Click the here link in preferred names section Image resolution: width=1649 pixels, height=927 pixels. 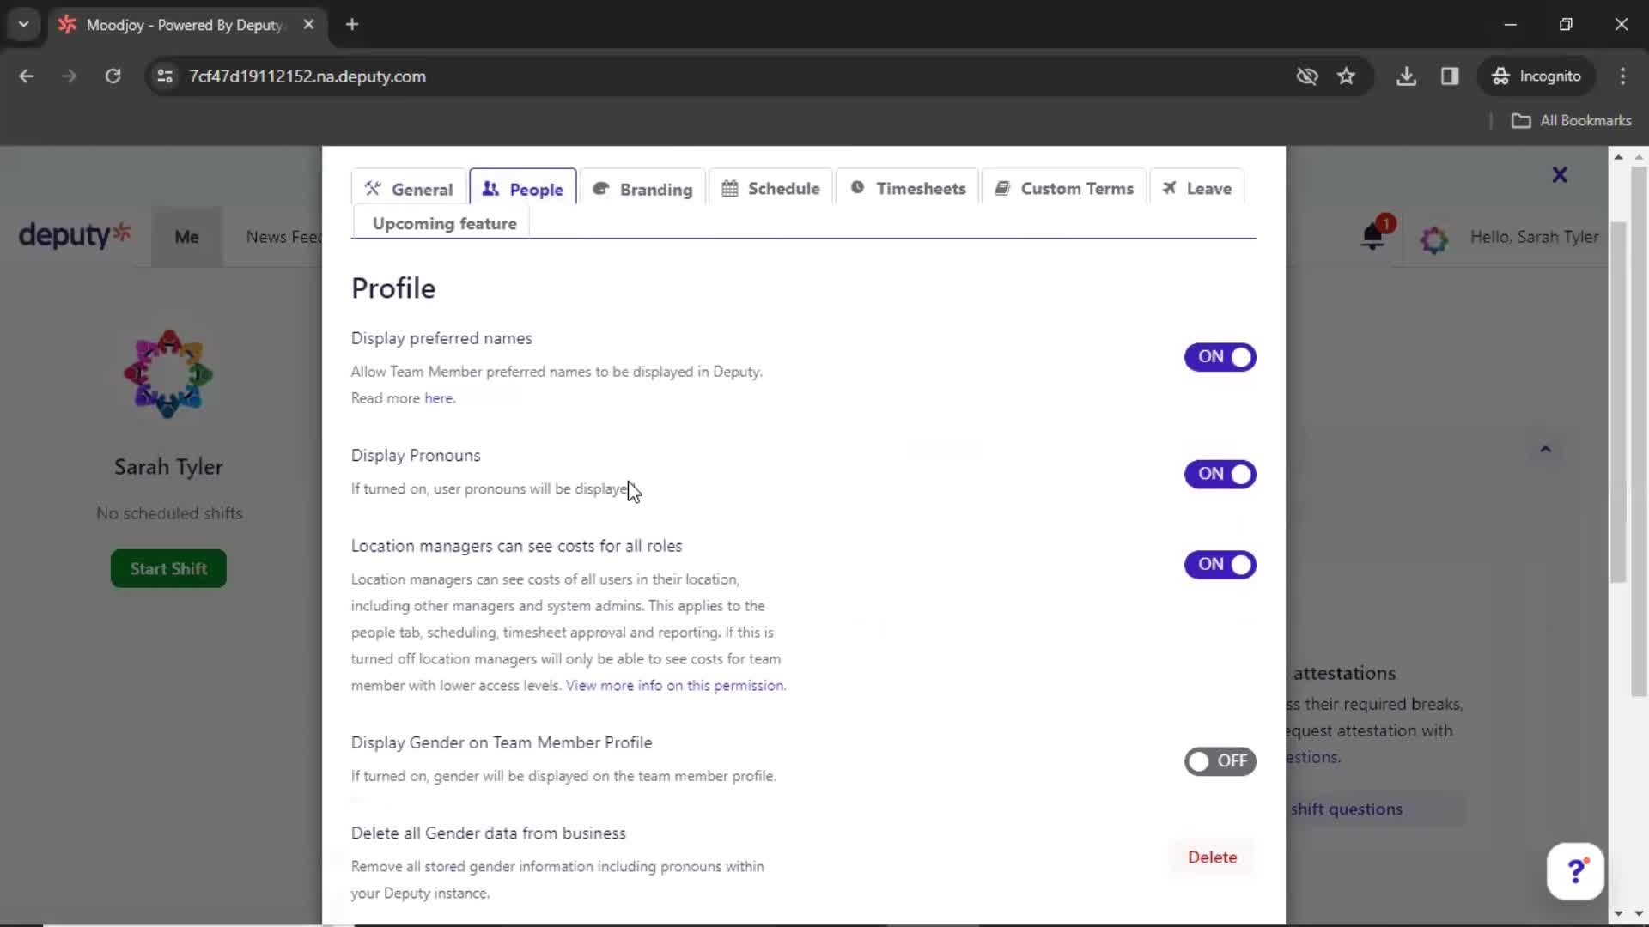[438, 397]
